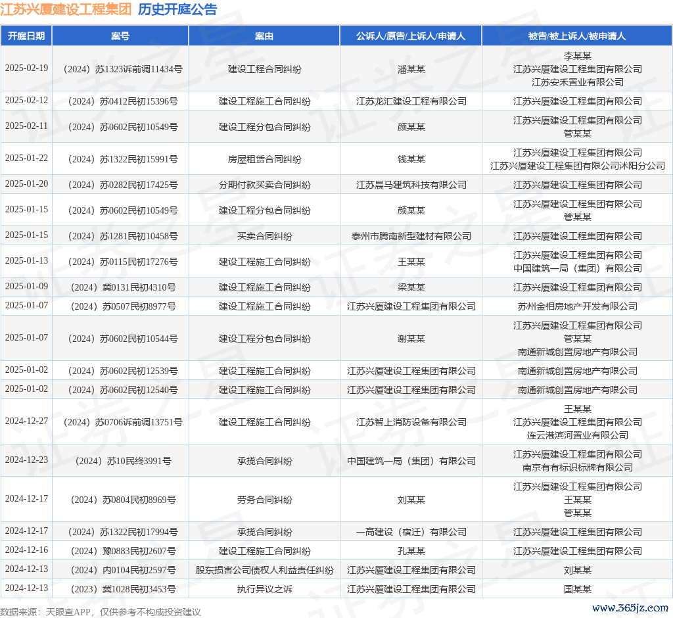The width and height of the screenshot is (673, 618).
Task: Select case number 苏1322民初17994号
Action: click(123, 532)
